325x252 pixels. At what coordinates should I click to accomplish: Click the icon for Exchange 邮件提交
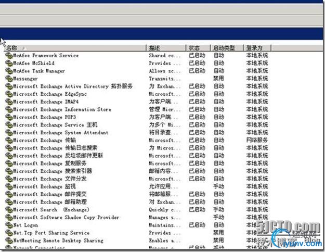[9, 194]
